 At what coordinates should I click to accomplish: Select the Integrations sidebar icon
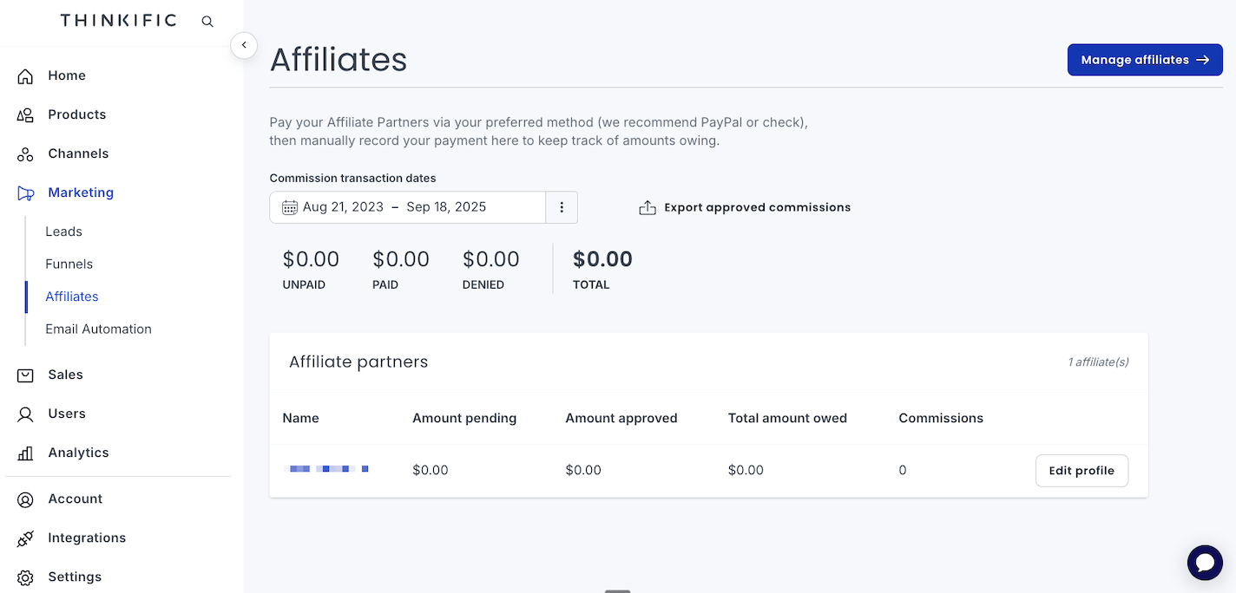(x=26, y=538)
